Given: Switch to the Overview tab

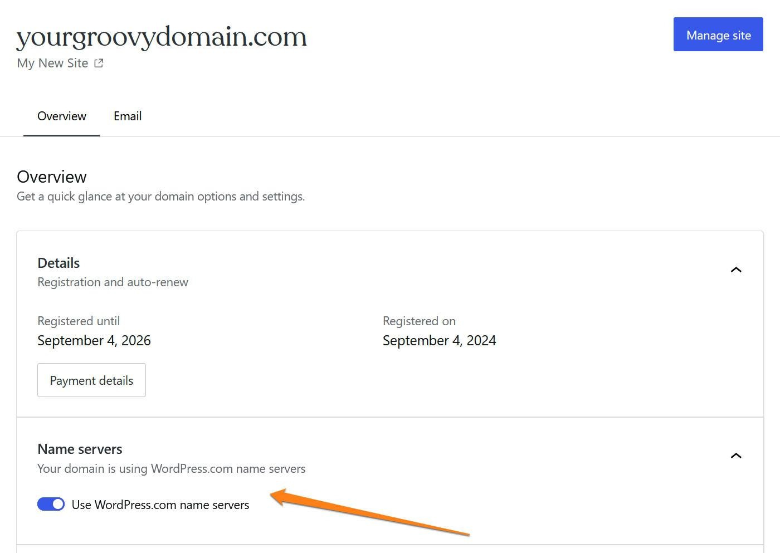Looking at the screenshot, I should tap(62, 116).
